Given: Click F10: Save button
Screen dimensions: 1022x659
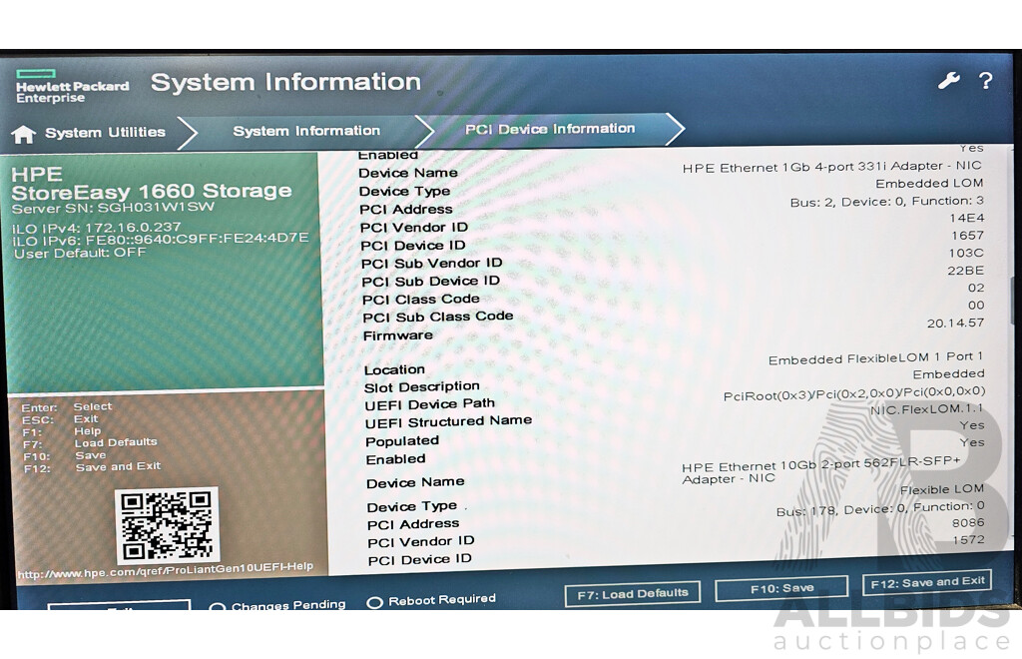Looking at the screenshot, I should point(781,588).
